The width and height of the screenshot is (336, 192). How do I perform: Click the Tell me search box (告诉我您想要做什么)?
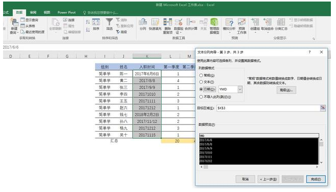tap(101, 13)
